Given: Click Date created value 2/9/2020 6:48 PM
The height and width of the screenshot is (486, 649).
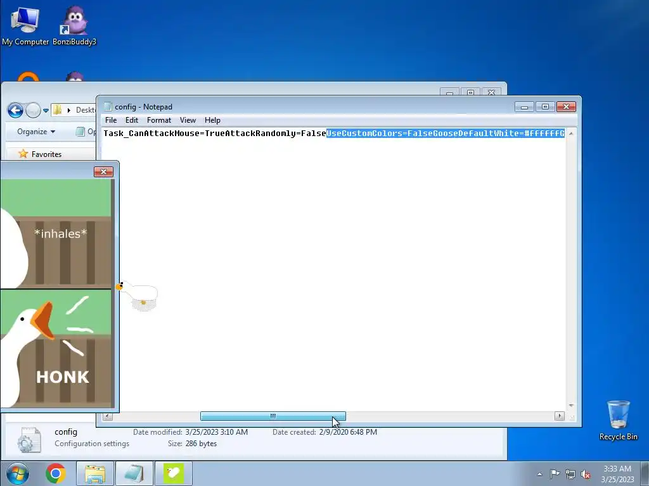Looking at the screenshot, I should [x=348, y=432].
